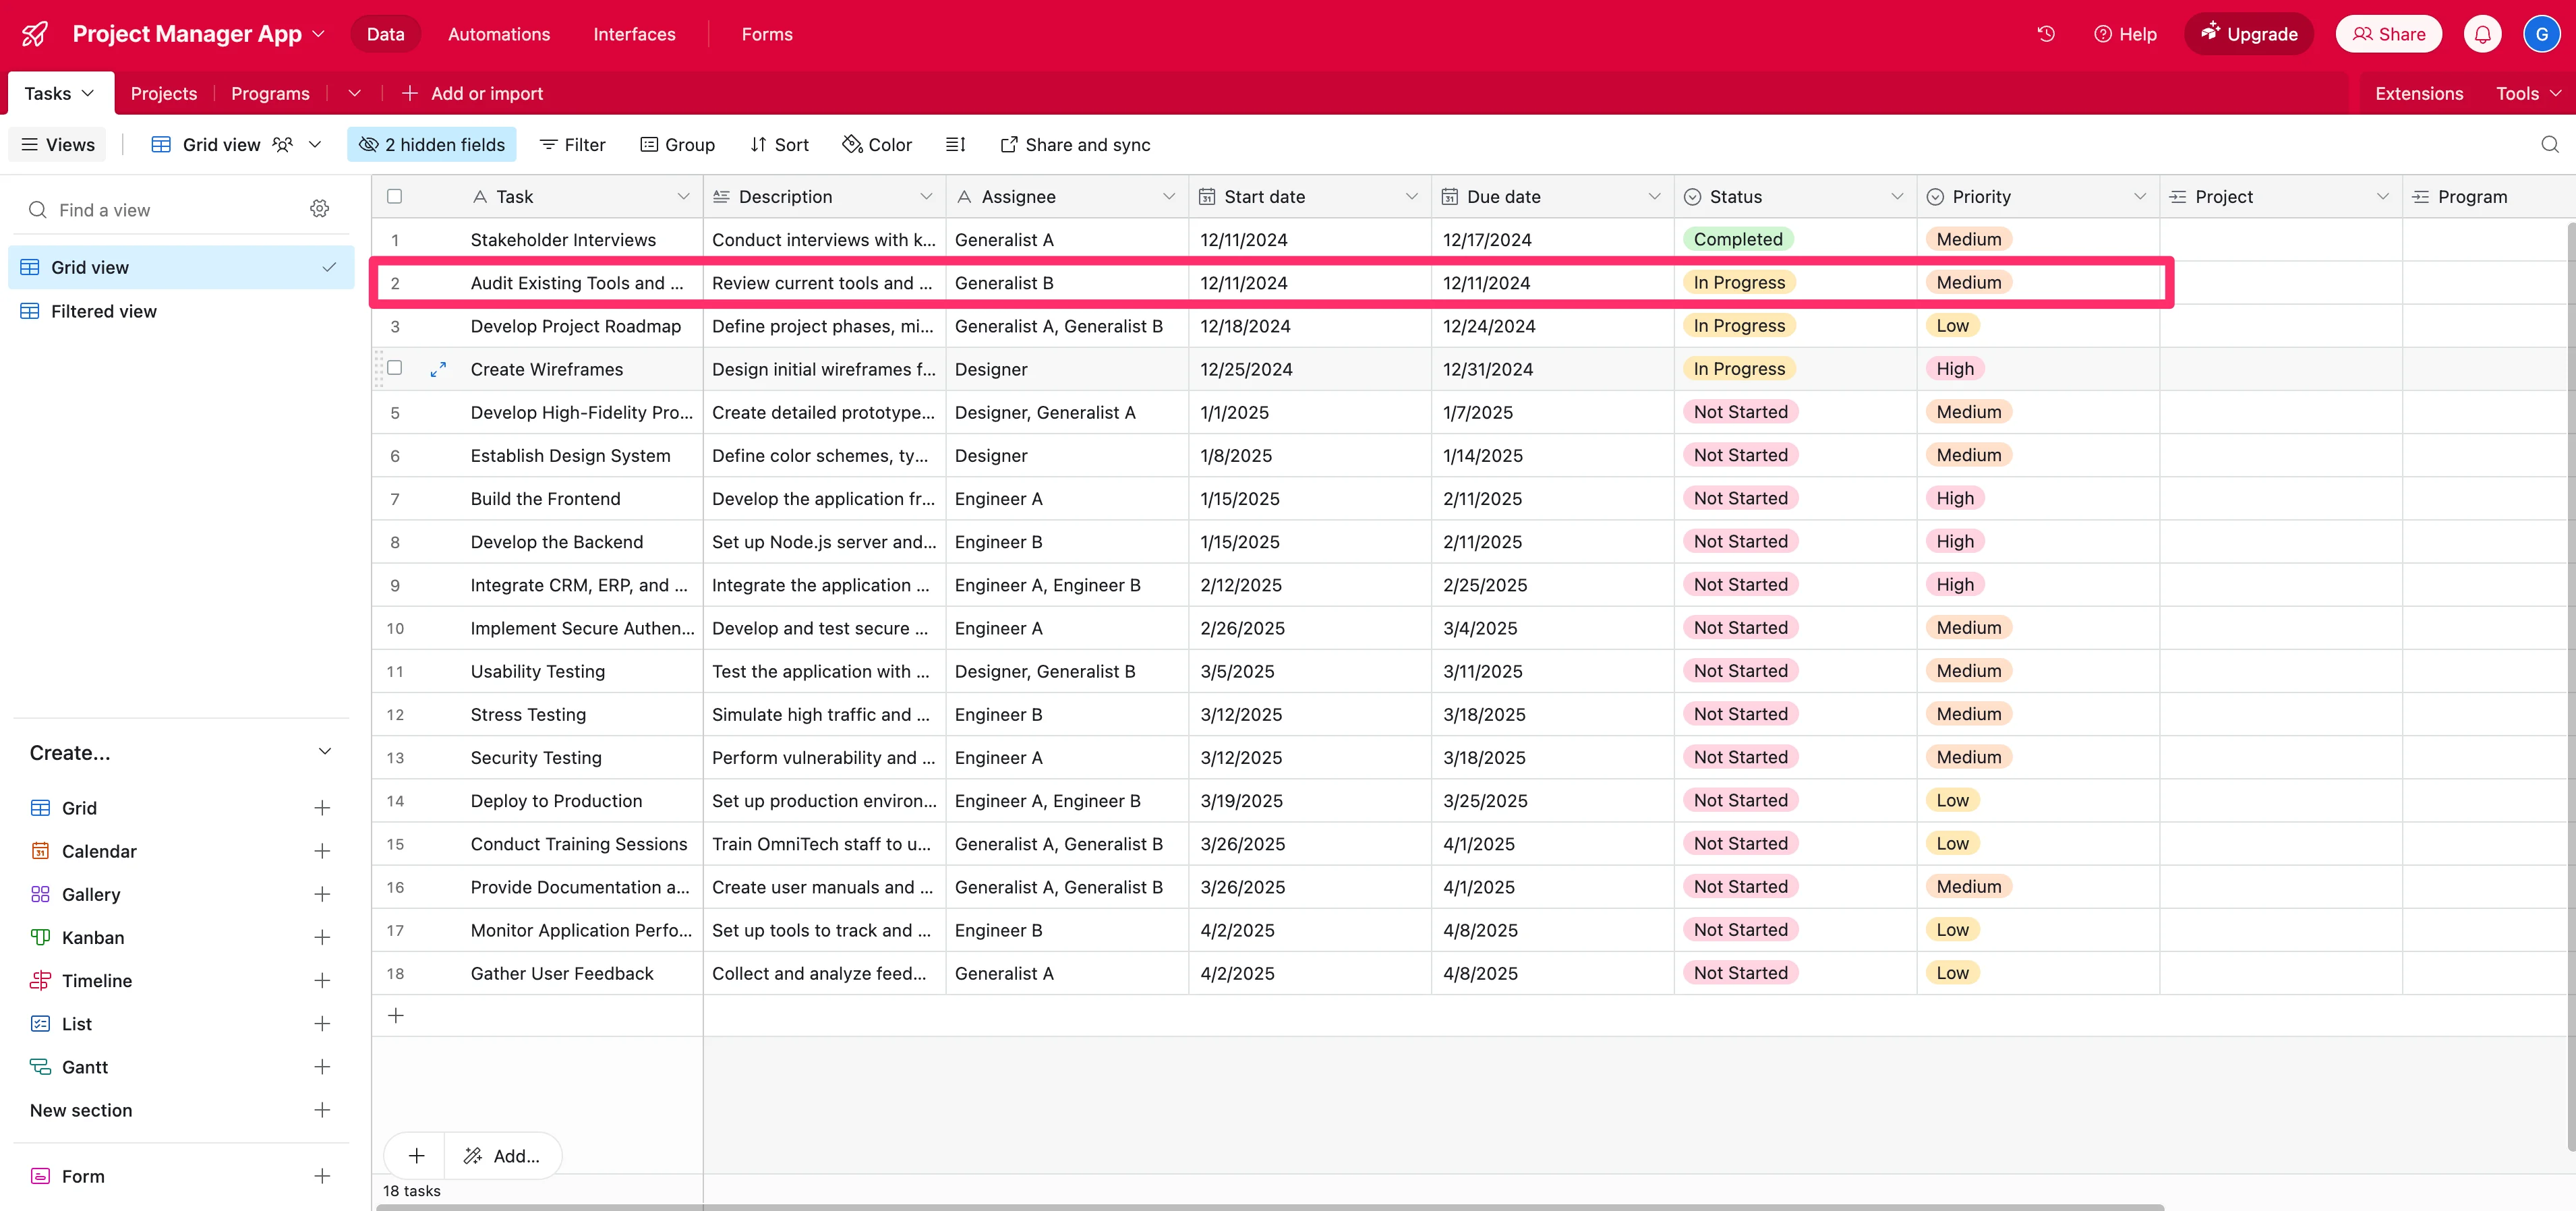The image size is (2576, 1211).
Task: Open the Color toolbar option
Action: point(877,145)
